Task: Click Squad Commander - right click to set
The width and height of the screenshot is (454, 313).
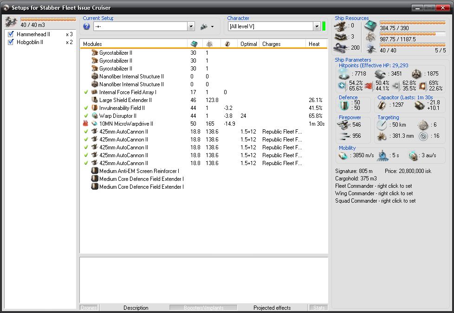Action: pos(375,201)
